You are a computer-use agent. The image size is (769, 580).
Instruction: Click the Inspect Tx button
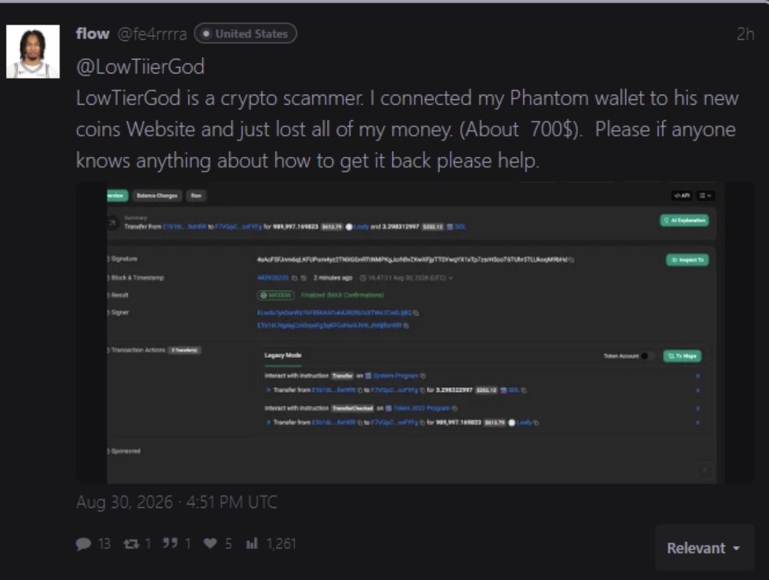point(687,260)
